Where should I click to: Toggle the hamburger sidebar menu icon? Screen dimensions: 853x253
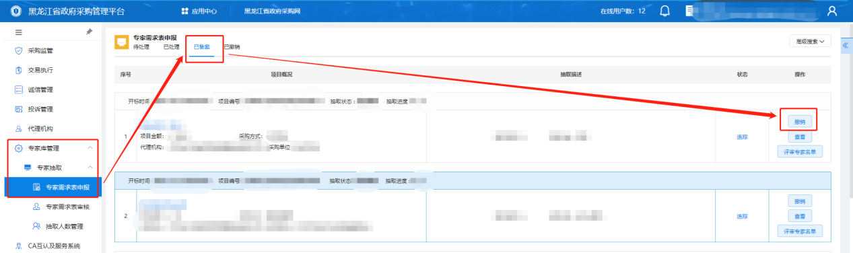pos(18,32)
